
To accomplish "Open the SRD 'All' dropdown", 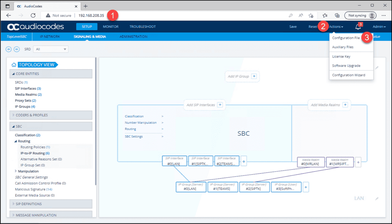I will click(51, 49).
